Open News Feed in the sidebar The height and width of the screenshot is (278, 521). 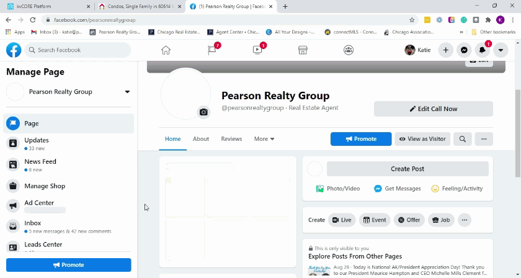coord(68,165)
